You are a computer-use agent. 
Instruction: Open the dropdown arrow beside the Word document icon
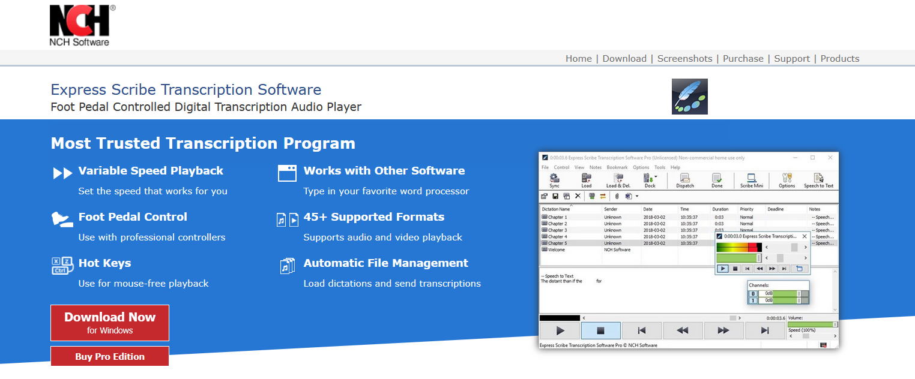click(636, 196)
